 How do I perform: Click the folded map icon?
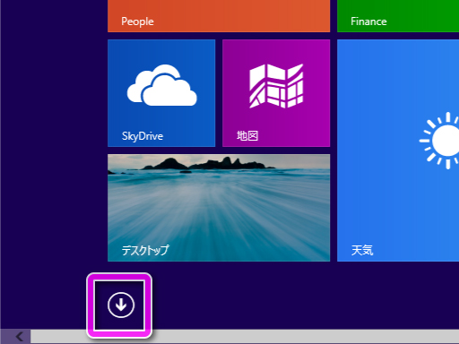click(276, 86)
